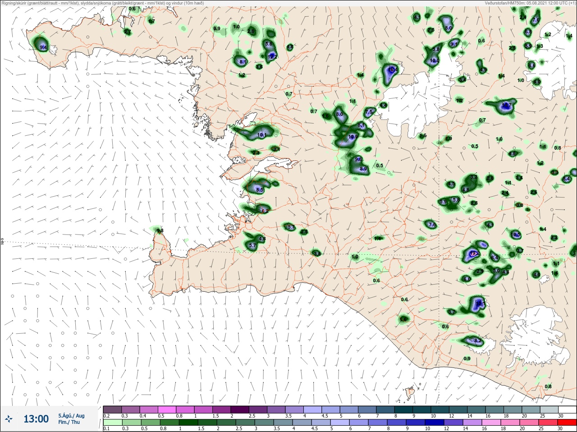Click the 9.8 precipitation value on the map
Viewport: 577px width, 432px height.
pos(359,159)
